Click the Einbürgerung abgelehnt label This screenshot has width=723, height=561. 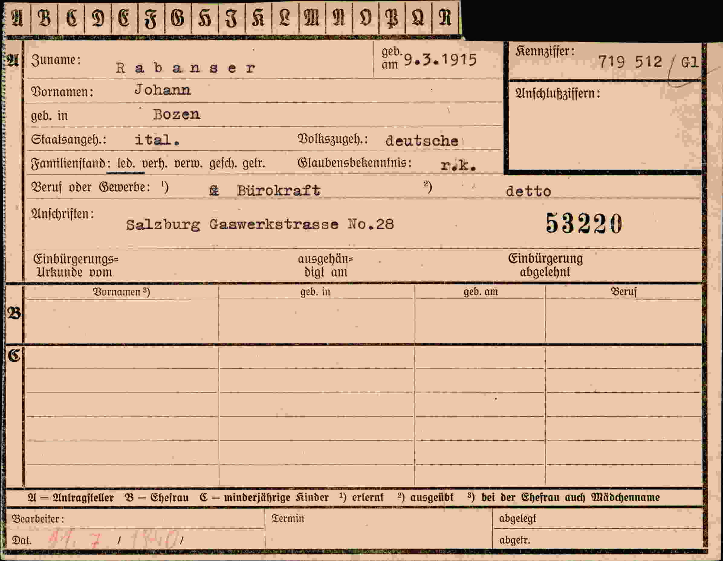click(545, 265)
